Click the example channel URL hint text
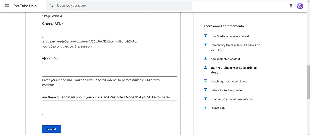Viewport: 310px width, 135px height. pyautogui.click(x=90, y=44)
